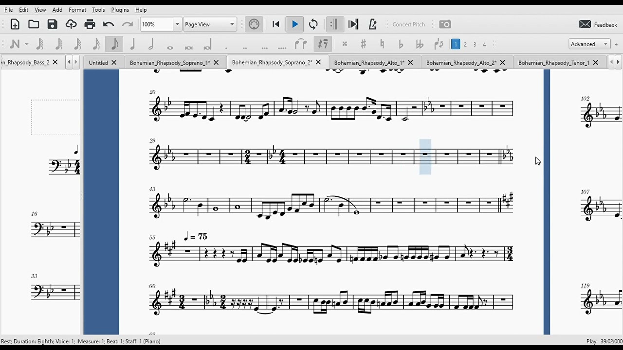Image resolution: width=623 pixels, height=350 pixels.
Task: Start playback with the Play button
Action: 295,24
